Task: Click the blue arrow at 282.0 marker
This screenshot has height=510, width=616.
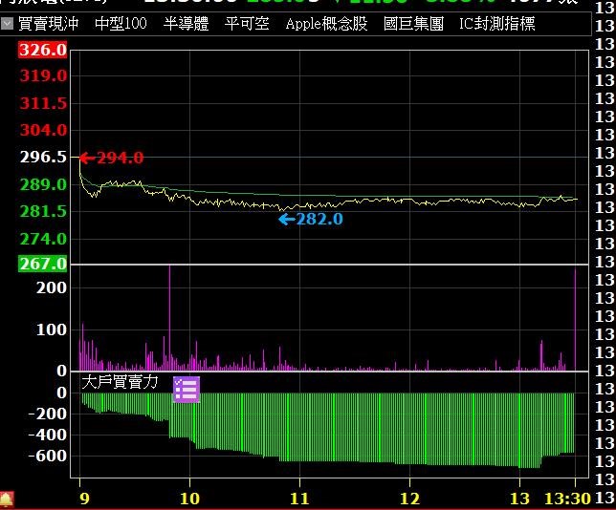Action: (x=286, y=220)
